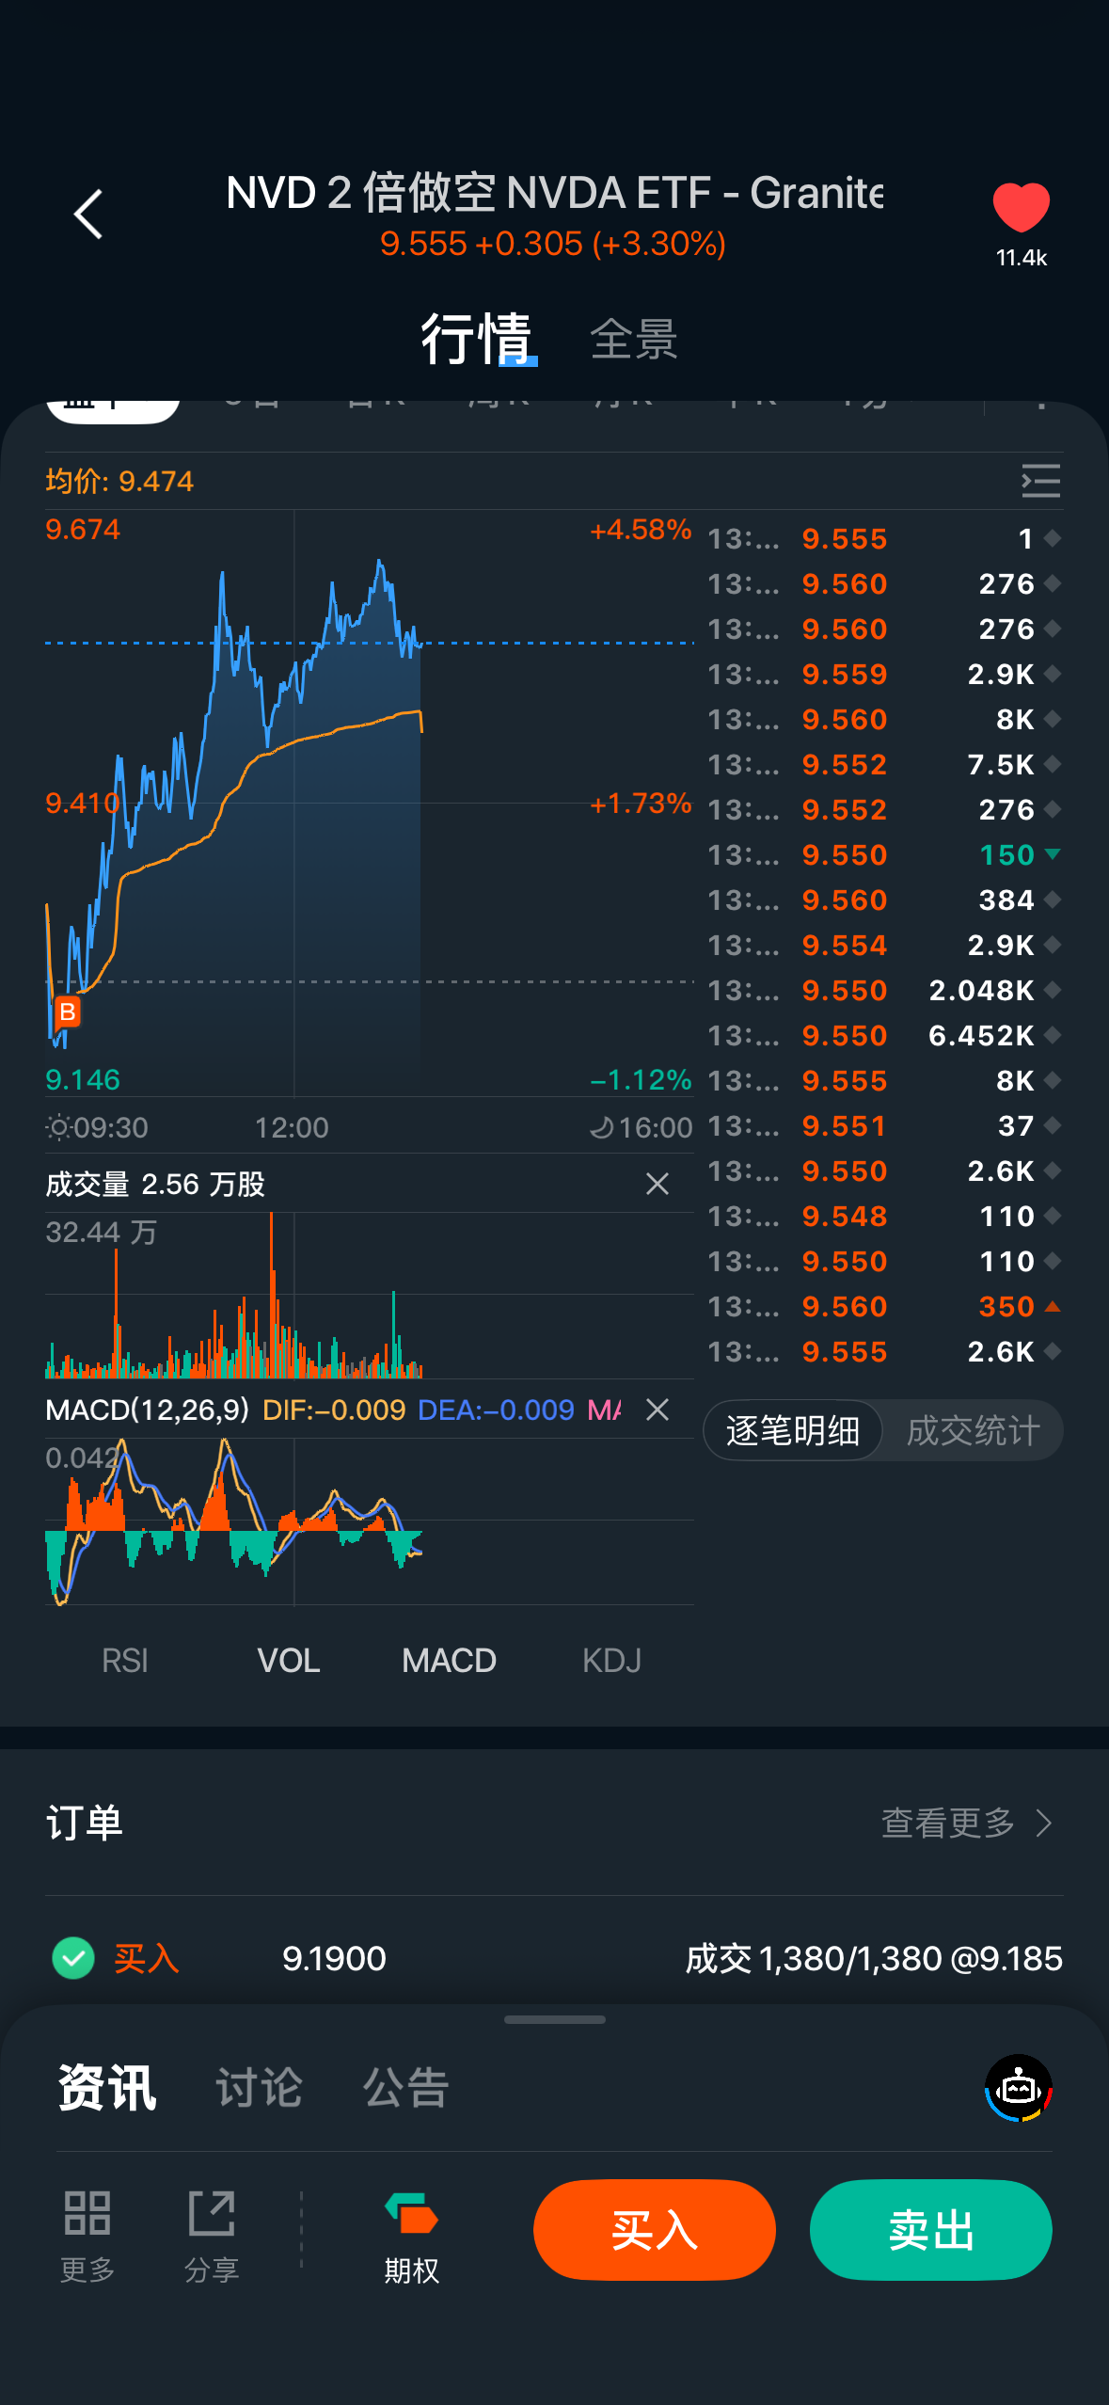Close the MACD indicator panel
Viewport: 1109px width, 2405px height.
pyautogui.click(x=657, y=1410)
